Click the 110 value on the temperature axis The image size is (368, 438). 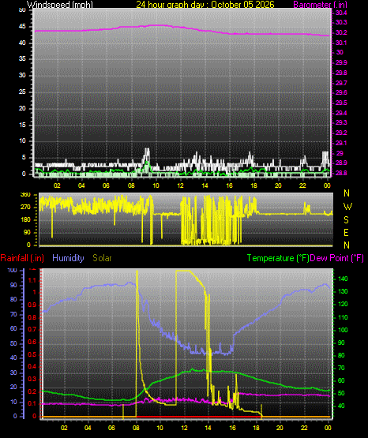pos(343,317)
